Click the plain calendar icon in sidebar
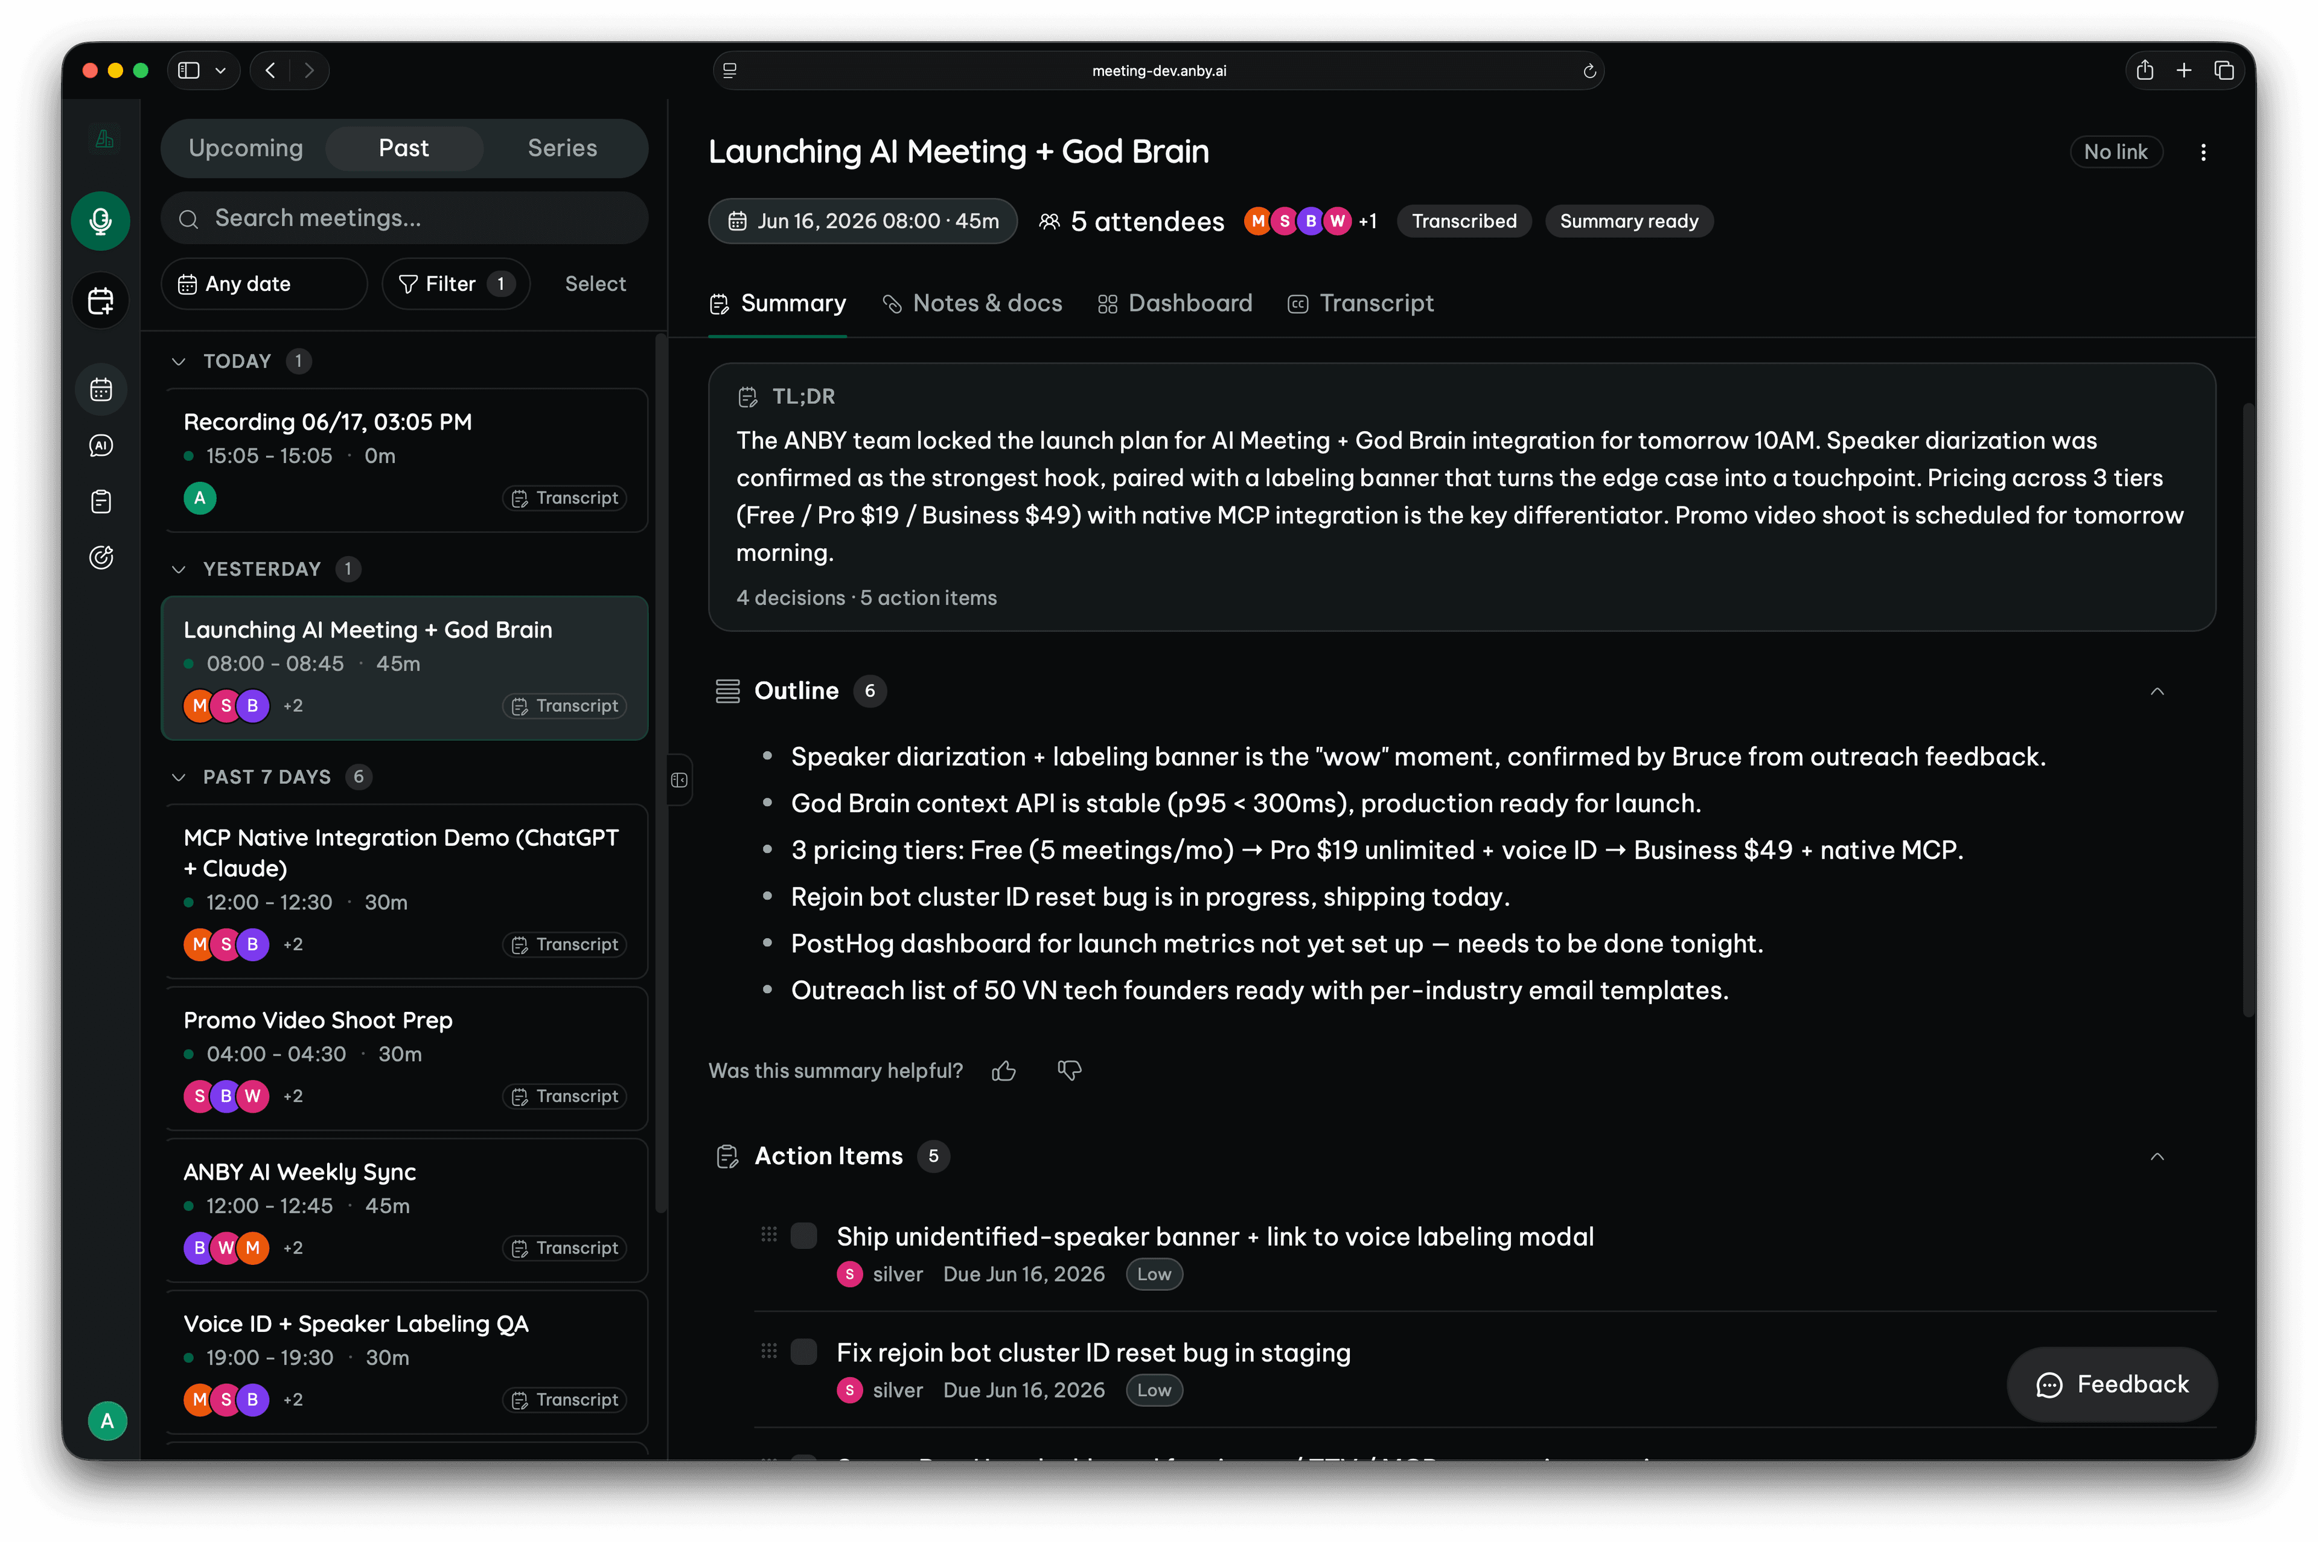Screen dimensions: 2318x1542 (x=100, y=389)
